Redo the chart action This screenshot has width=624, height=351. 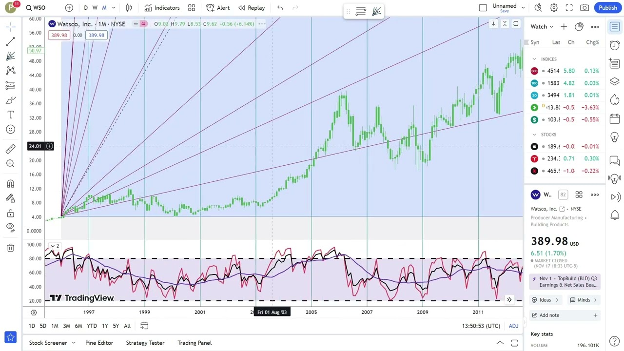click(295, 8)
